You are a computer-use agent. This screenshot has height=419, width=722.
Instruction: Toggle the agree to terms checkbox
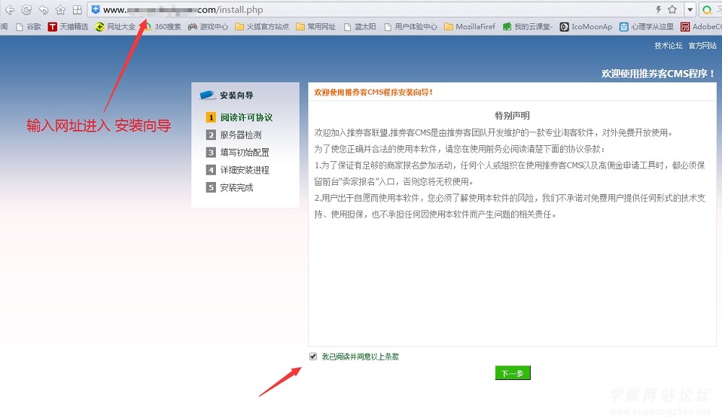tap(313, 356)
